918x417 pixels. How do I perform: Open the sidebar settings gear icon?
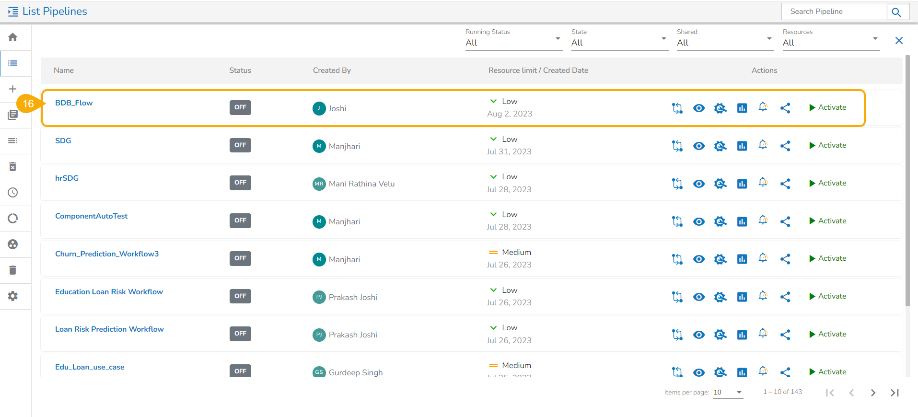click(13, 296)
